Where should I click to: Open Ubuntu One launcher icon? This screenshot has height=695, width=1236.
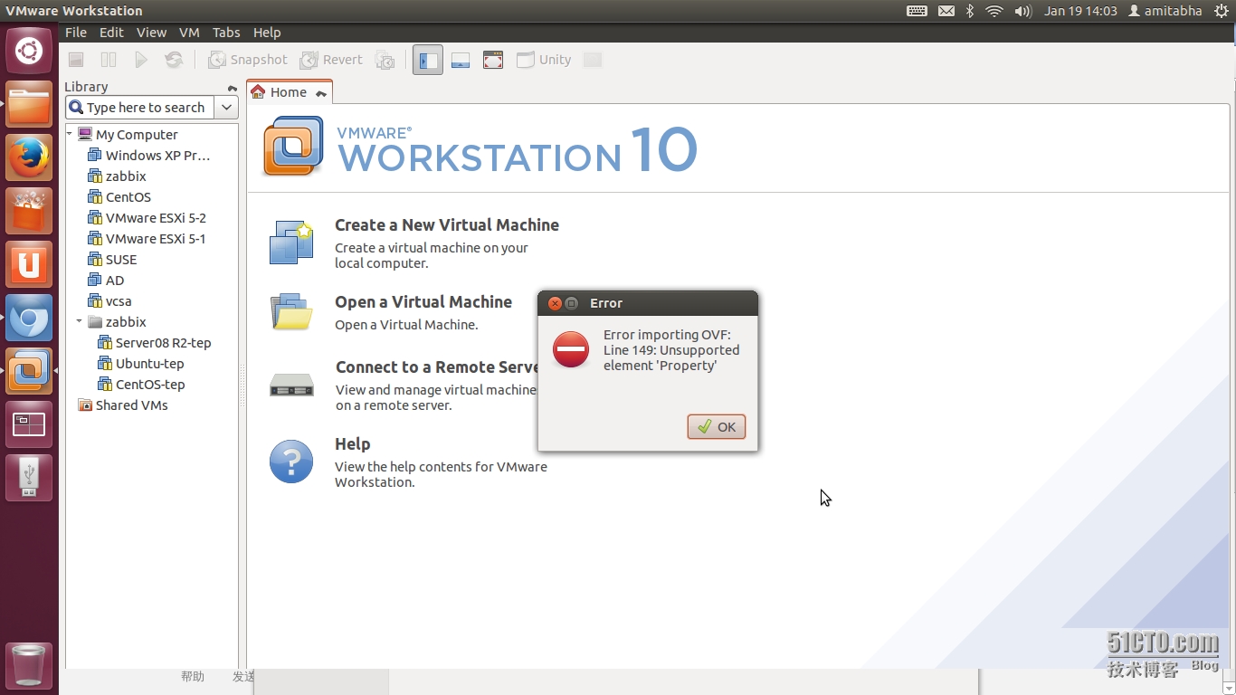pos(29,265)
